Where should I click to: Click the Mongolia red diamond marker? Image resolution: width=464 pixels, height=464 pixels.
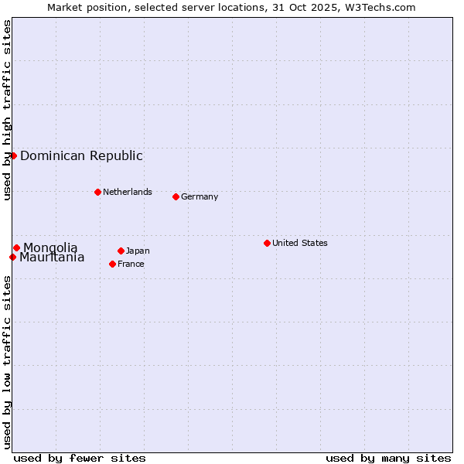point(16,247)
